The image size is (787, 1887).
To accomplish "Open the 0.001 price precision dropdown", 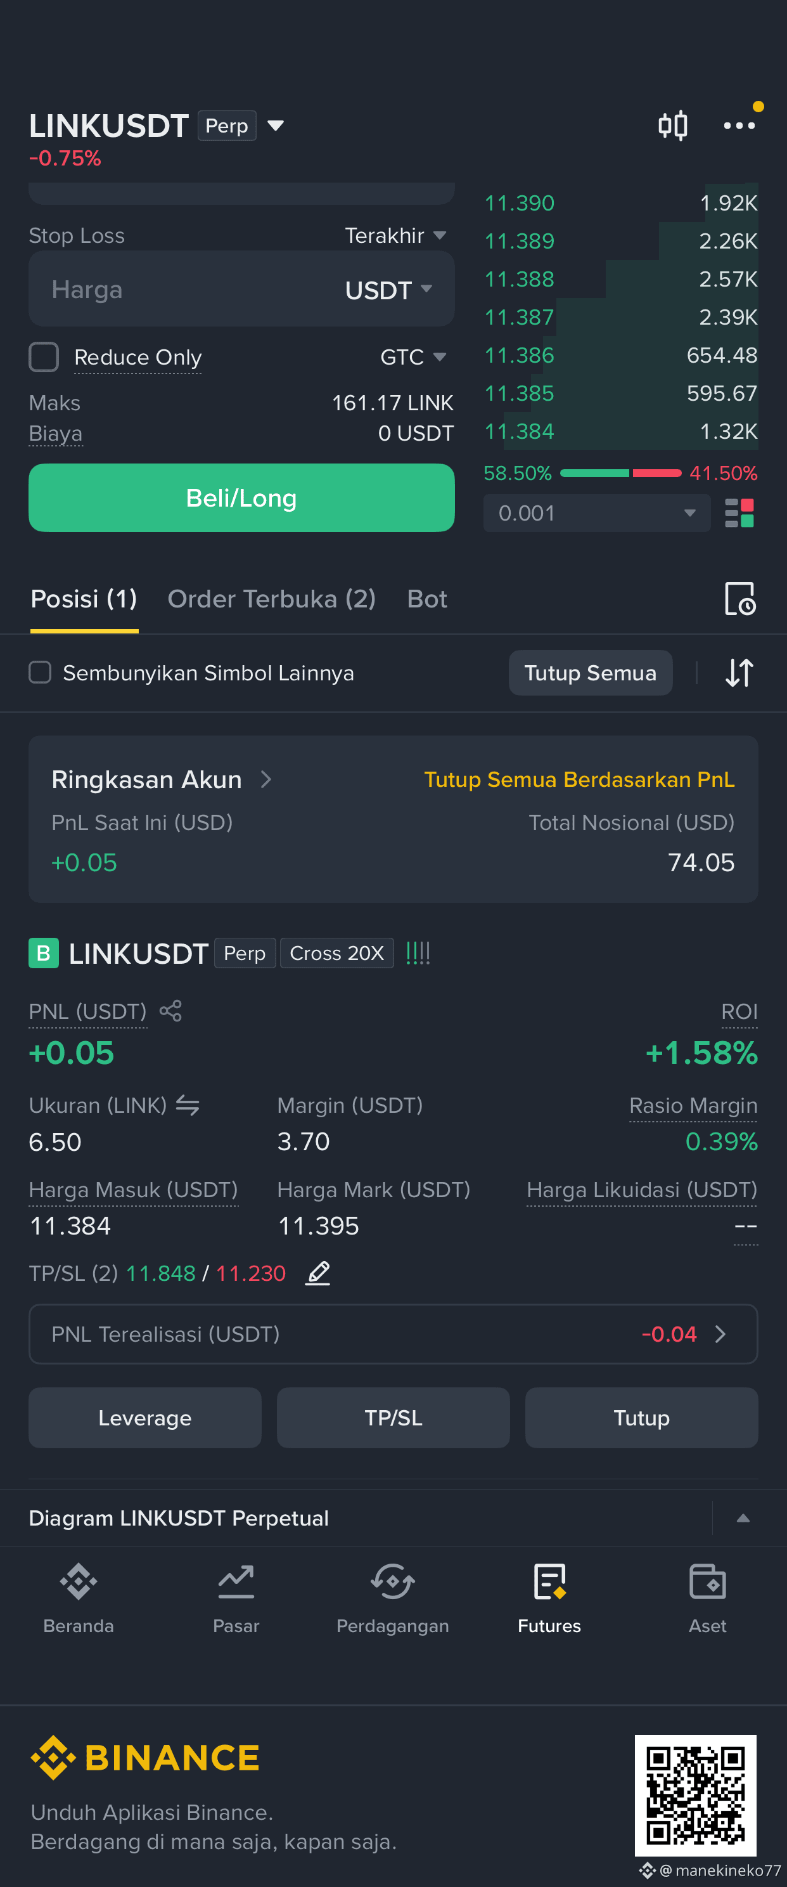I will [x=597, y=513].
